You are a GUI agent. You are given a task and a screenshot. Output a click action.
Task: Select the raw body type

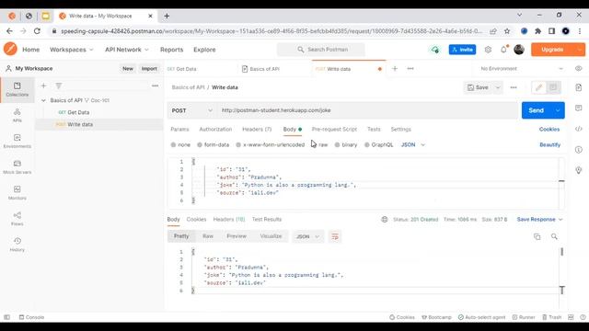click(319, 144)
